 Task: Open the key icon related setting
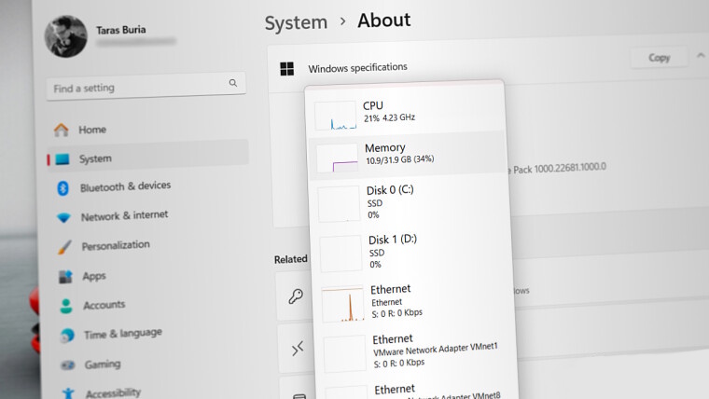click(296, 296)
